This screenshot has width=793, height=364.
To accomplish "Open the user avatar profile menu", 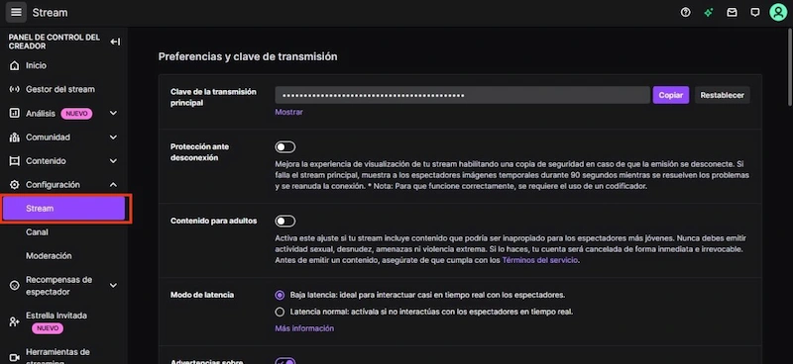I will click(778, 13).
